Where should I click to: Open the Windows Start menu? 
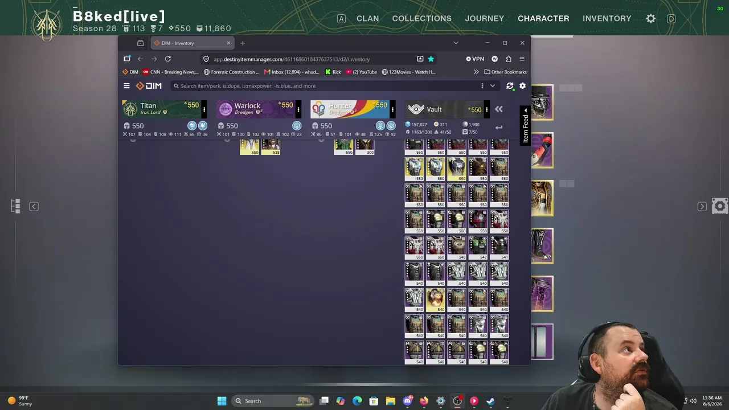click(222, 401)
